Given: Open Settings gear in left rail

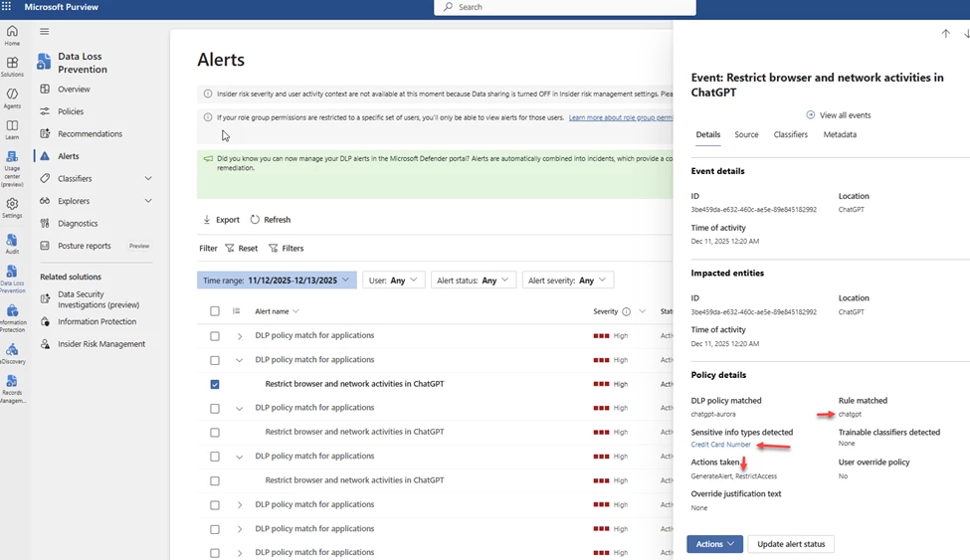Looking at the screenshot, I should (12, 207).
